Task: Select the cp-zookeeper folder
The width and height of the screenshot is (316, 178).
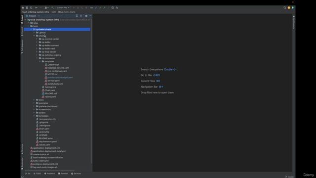Action: click(x=48, y=58)
